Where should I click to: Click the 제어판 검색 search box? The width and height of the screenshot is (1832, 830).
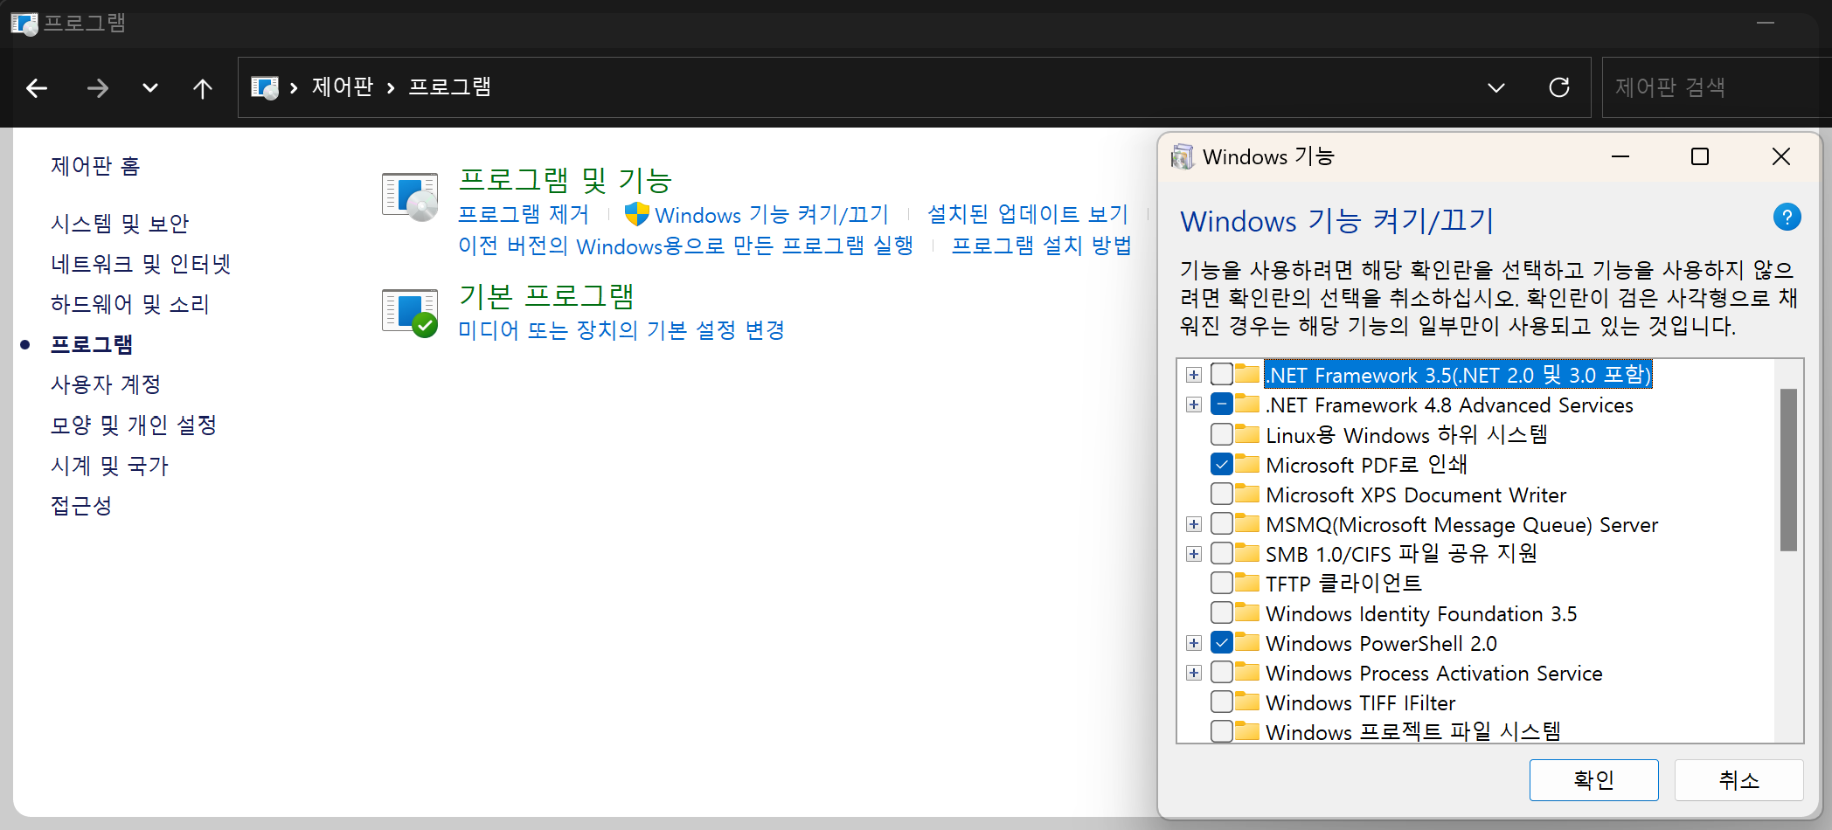pos(1717,87)
